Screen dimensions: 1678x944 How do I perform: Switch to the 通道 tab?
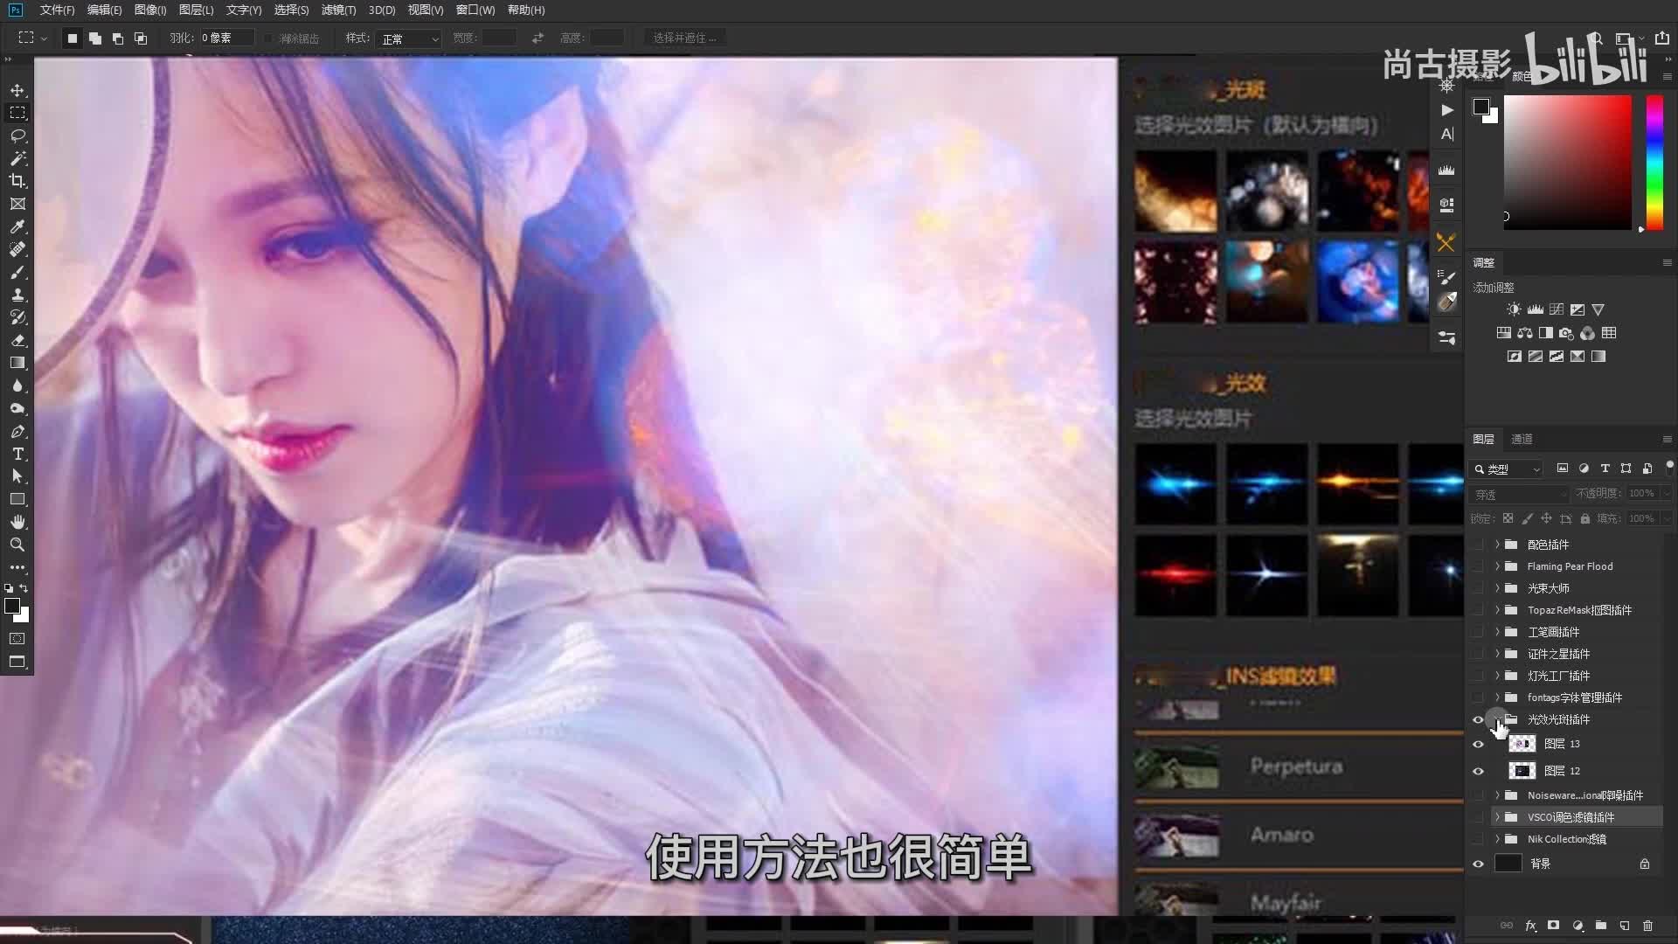pos(1522,439)
